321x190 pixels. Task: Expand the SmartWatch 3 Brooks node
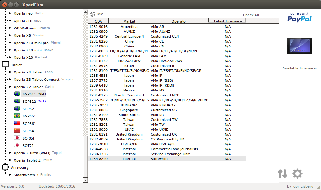click(x=9, y=175)
